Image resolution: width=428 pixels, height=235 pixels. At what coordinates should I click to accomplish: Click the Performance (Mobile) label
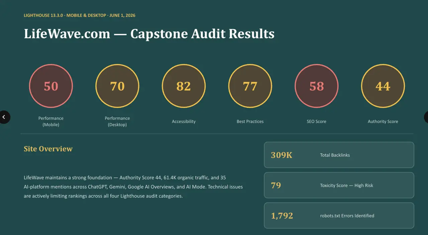pyautogui.click(x=51, y=122)
